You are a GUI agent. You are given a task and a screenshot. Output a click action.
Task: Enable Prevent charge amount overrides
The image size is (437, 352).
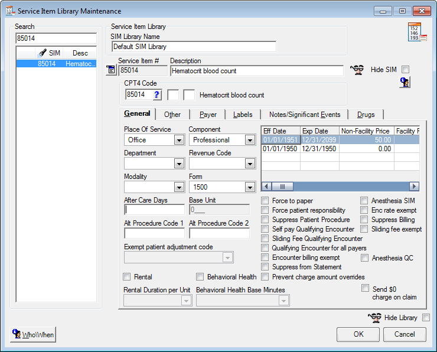[x=265, y=277]
